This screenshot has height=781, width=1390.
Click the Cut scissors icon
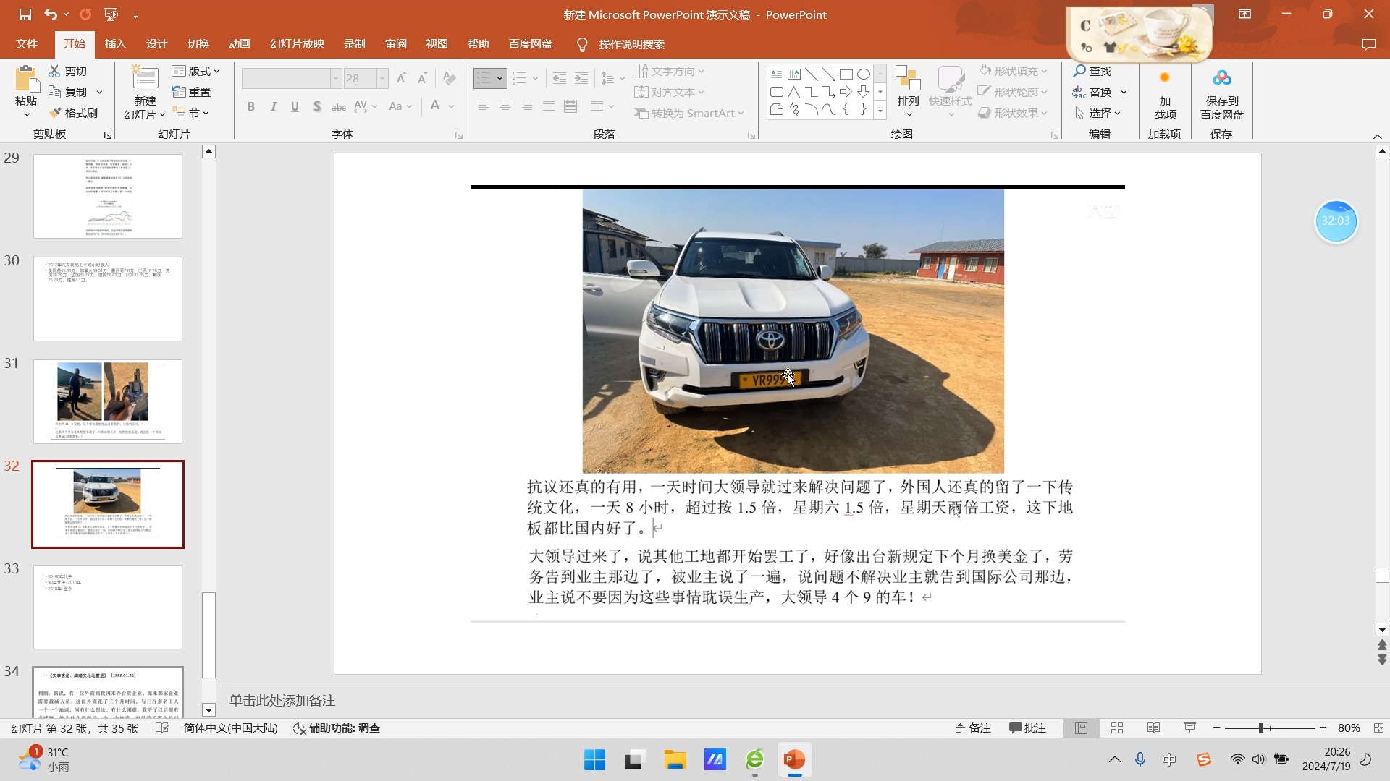pyautogui.click(x=54, y=71)
